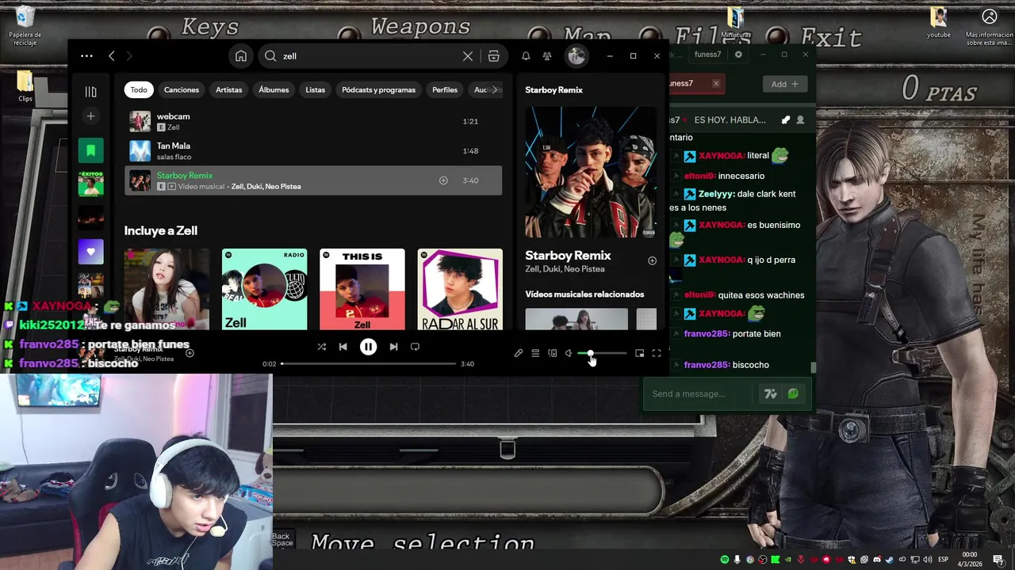Image resolution: width=1015 pixels, height=570 pixels.
Task: Skip to the previous track
Action: click(343, 347)
